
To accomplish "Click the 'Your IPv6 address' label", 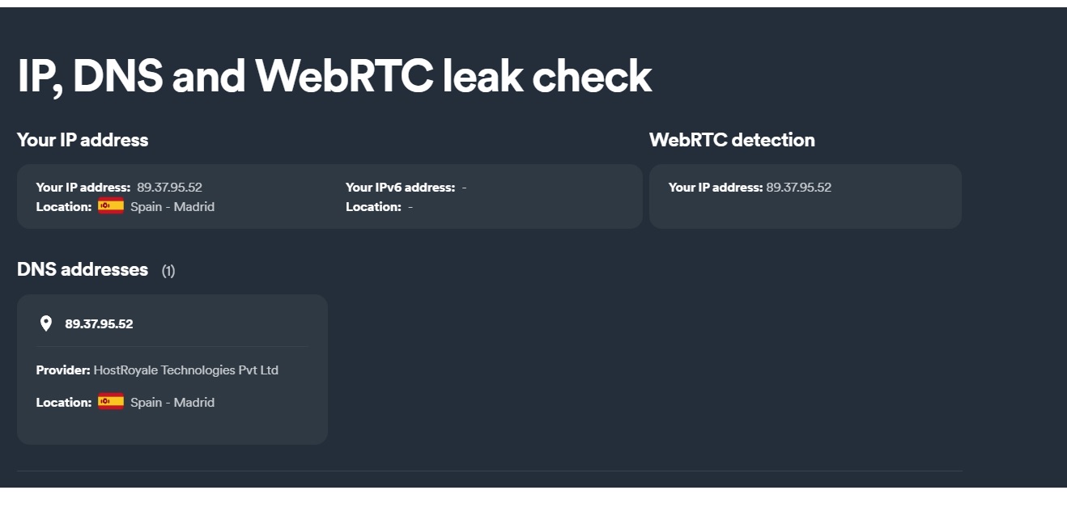I will (x=401, y=187).
